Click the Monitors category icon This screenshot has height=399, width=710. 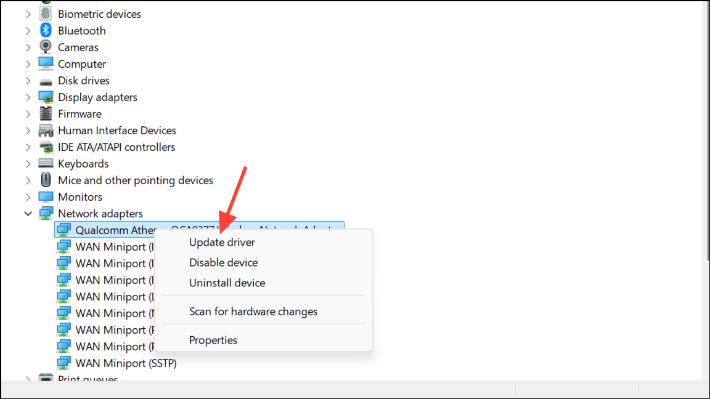pyautogui.click(x=46, y=197)
